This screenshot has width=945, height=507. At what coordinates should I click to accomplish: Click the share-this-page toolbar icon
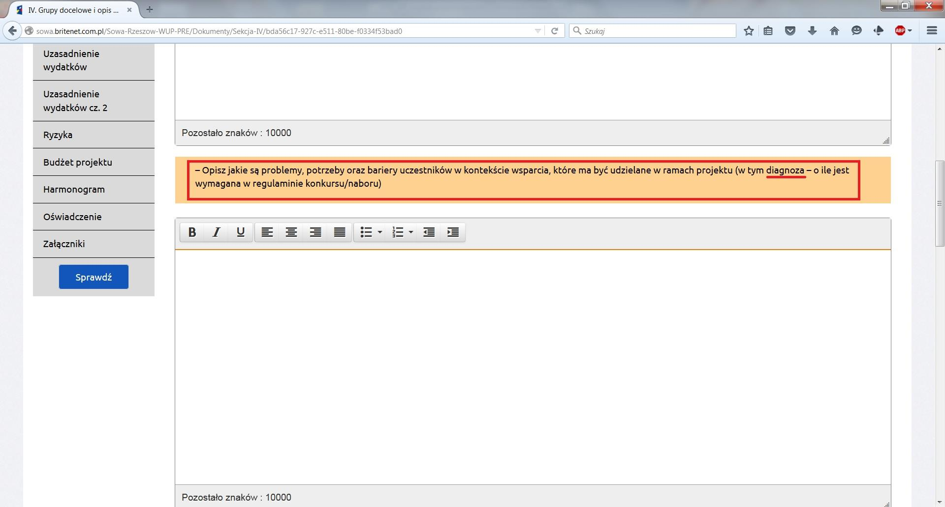[x=879, y=31]
